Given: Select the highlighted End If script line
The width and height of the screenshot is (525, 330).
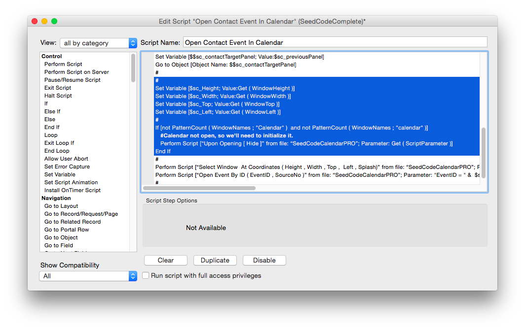Looking at the screenshot, I should (x=163, y=151).
